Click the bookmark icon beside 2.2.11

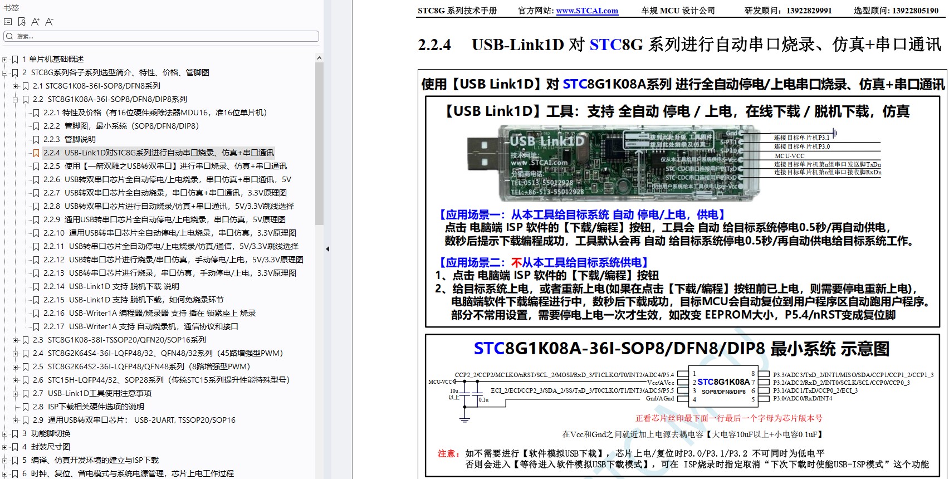pyautogui.click(x=36, y=246)
